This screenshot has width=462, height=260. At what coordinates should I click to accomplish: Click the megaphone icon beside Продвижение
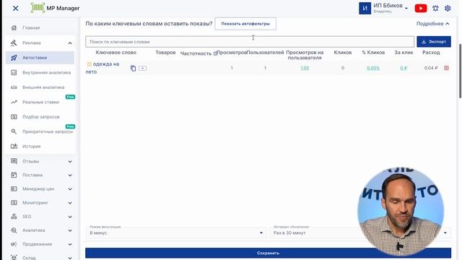click(14, 244)
